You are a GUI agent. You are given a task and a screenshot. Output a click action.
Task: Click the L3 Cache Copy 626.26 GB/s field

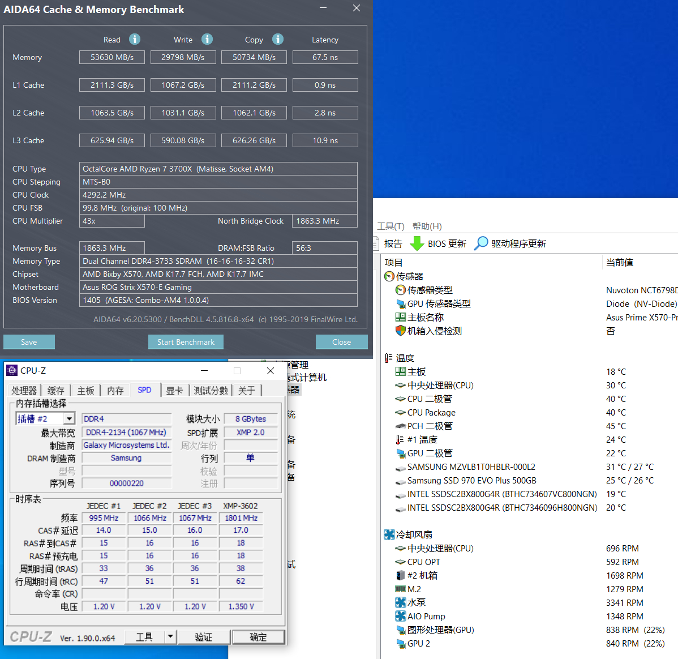tap(254, 140)
